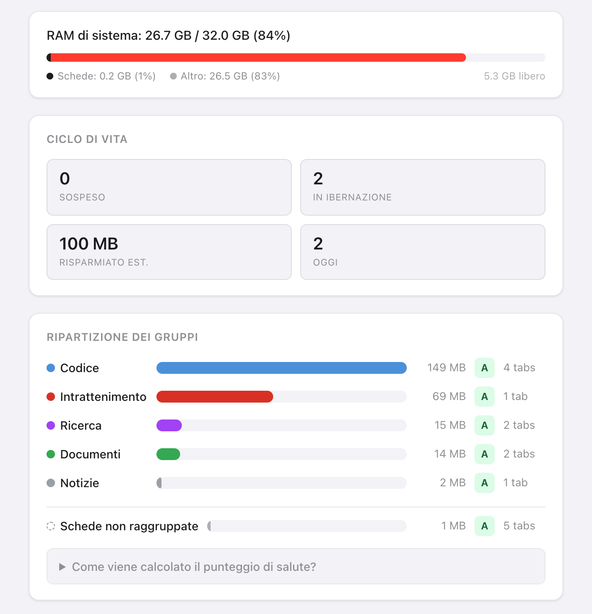Click the Notizie memory bar

[x=282, y=483]
